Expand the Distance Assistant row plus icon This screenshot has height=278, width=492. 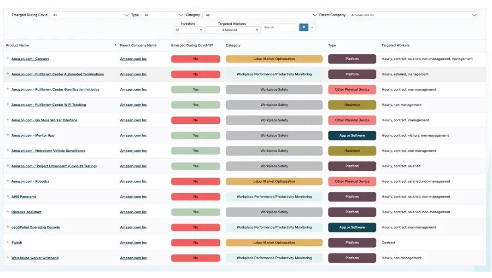coord(8,212)
